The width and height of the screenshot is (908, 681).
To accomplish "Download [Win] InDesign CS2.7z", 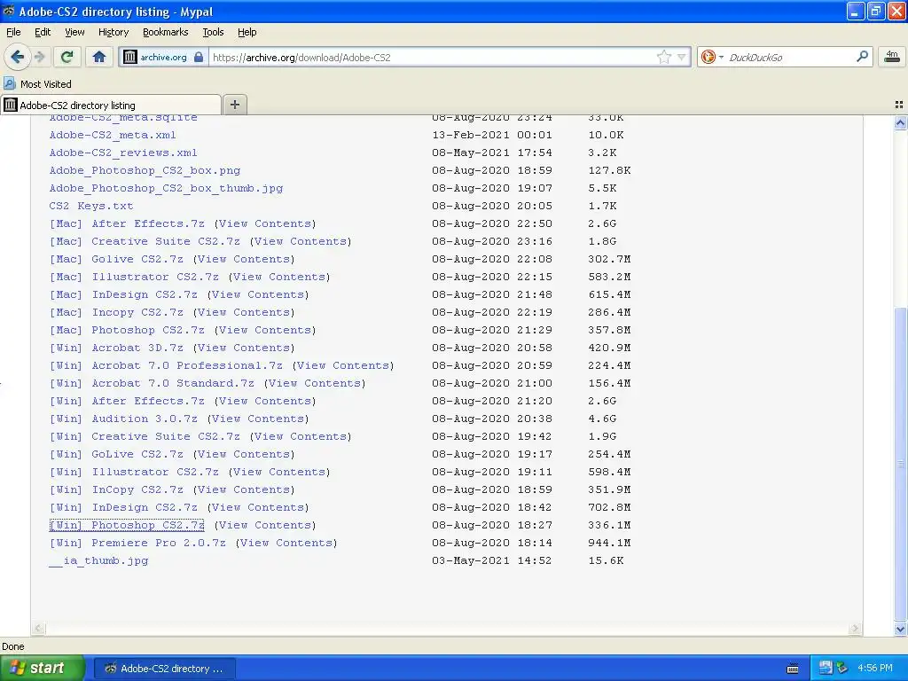I will pyautogui.click(x=123, y=507).
